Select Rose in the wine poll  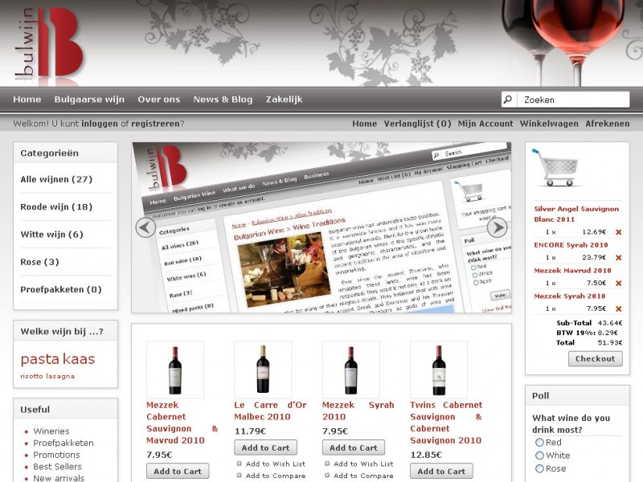pyautogui.click(x=539, y=469)
